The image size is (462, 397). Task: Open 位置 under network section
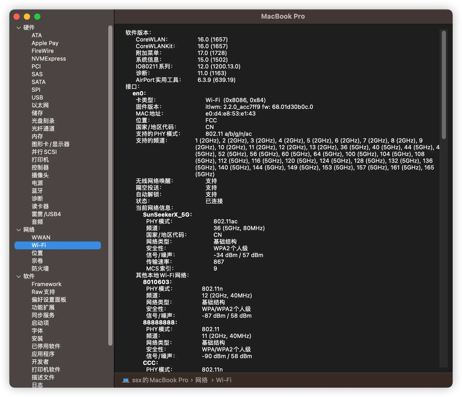click(37, 253)
